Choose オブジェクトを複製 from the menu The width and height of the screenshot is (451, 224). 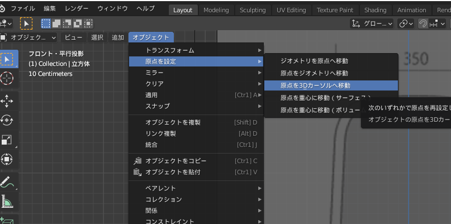(196, 122)
